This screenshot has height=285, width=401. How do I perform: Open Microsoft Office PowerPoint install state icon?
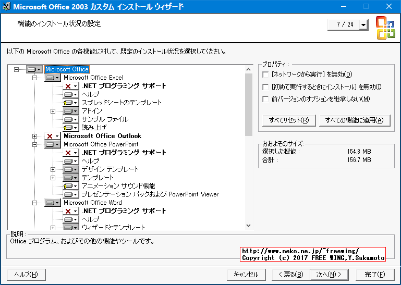click(53, 144)
